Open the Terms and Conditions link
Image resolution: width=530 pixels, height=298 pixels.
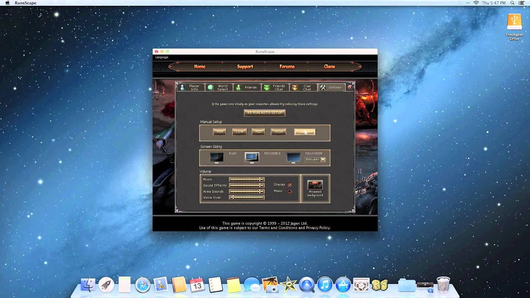(278, 228)
